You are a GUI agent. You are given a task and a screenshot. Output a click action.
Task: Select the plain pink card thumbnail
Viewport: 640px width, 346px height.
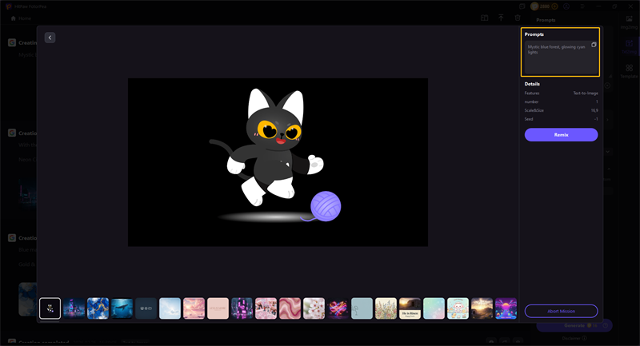tap(218, 308)
